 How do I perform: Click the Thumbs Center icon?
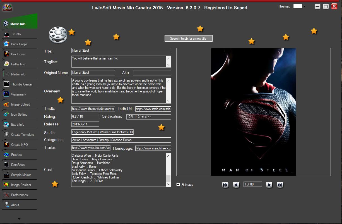tap(6, 84)
